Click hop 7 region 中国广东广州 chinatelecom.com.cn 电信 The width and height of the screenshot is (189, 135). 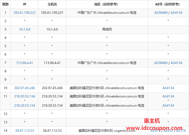107,63
